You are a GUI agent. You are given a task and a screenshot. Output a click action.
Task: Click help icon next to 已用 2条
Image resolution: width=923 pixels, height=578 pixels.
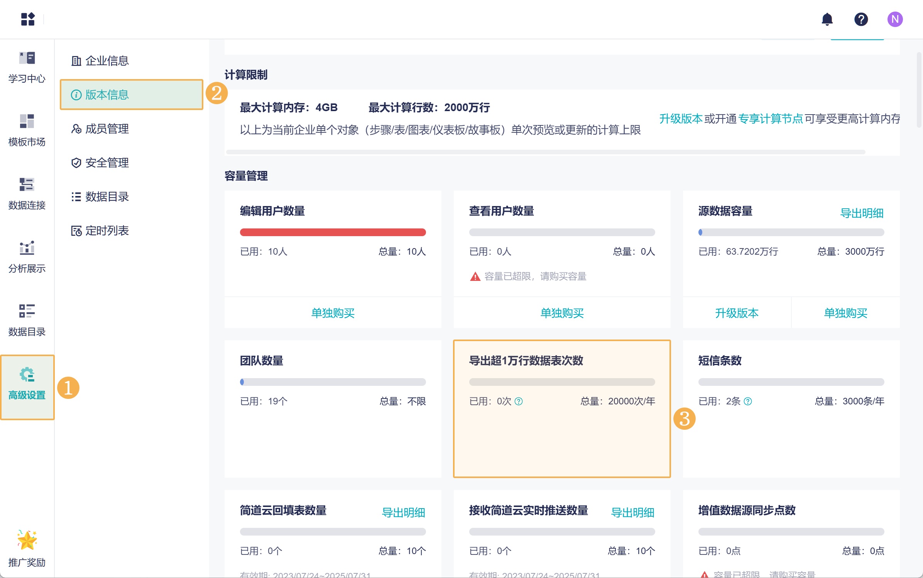(747, 401)
